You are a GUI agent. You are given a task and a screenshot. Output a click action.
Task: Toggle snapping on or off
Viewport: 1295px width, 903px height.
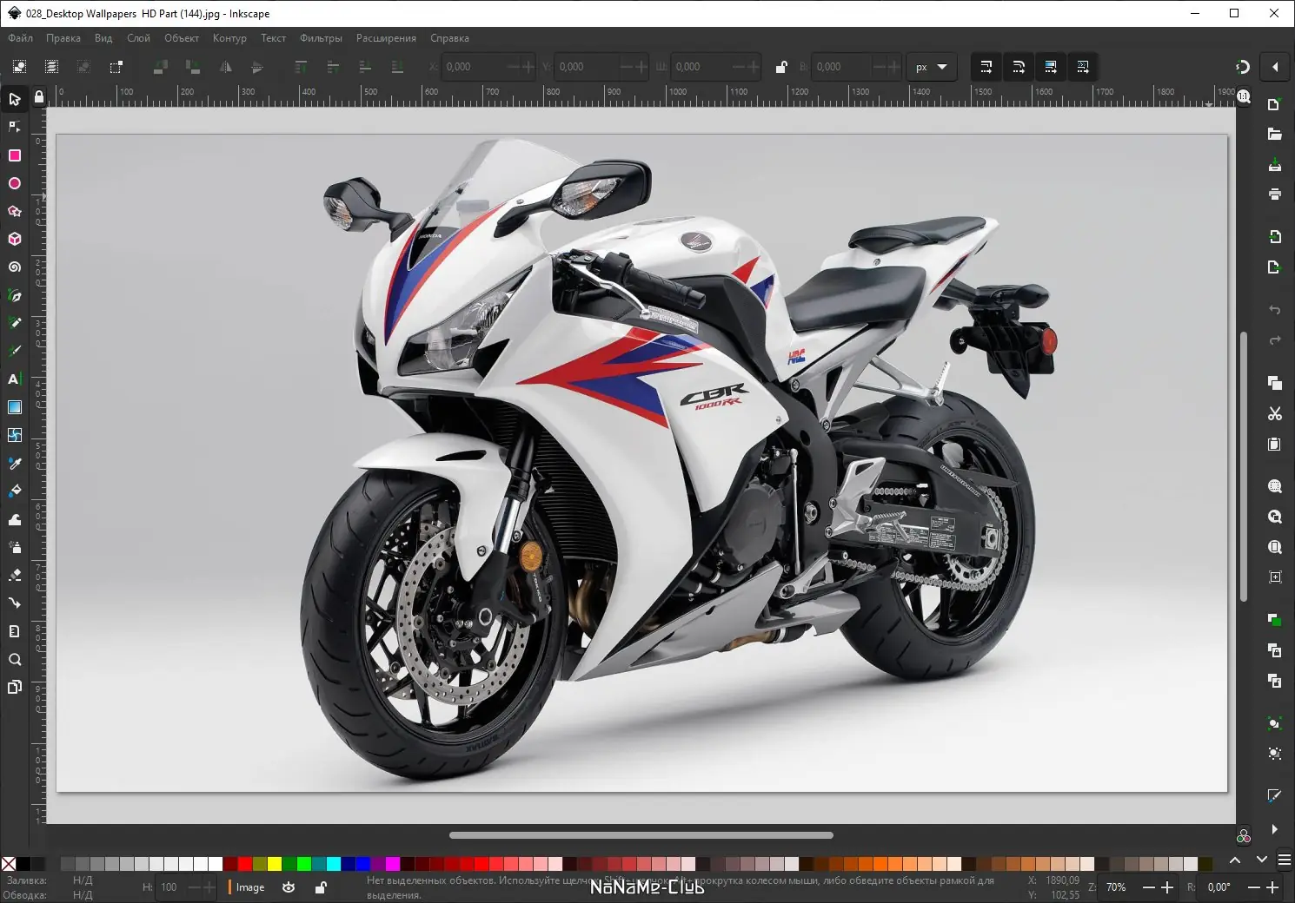pyautogui.click(x=1243, y=67)
